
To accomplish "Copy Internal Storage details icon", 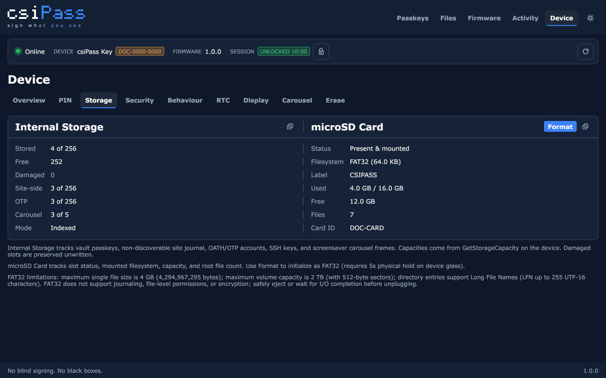I will 290,127.
